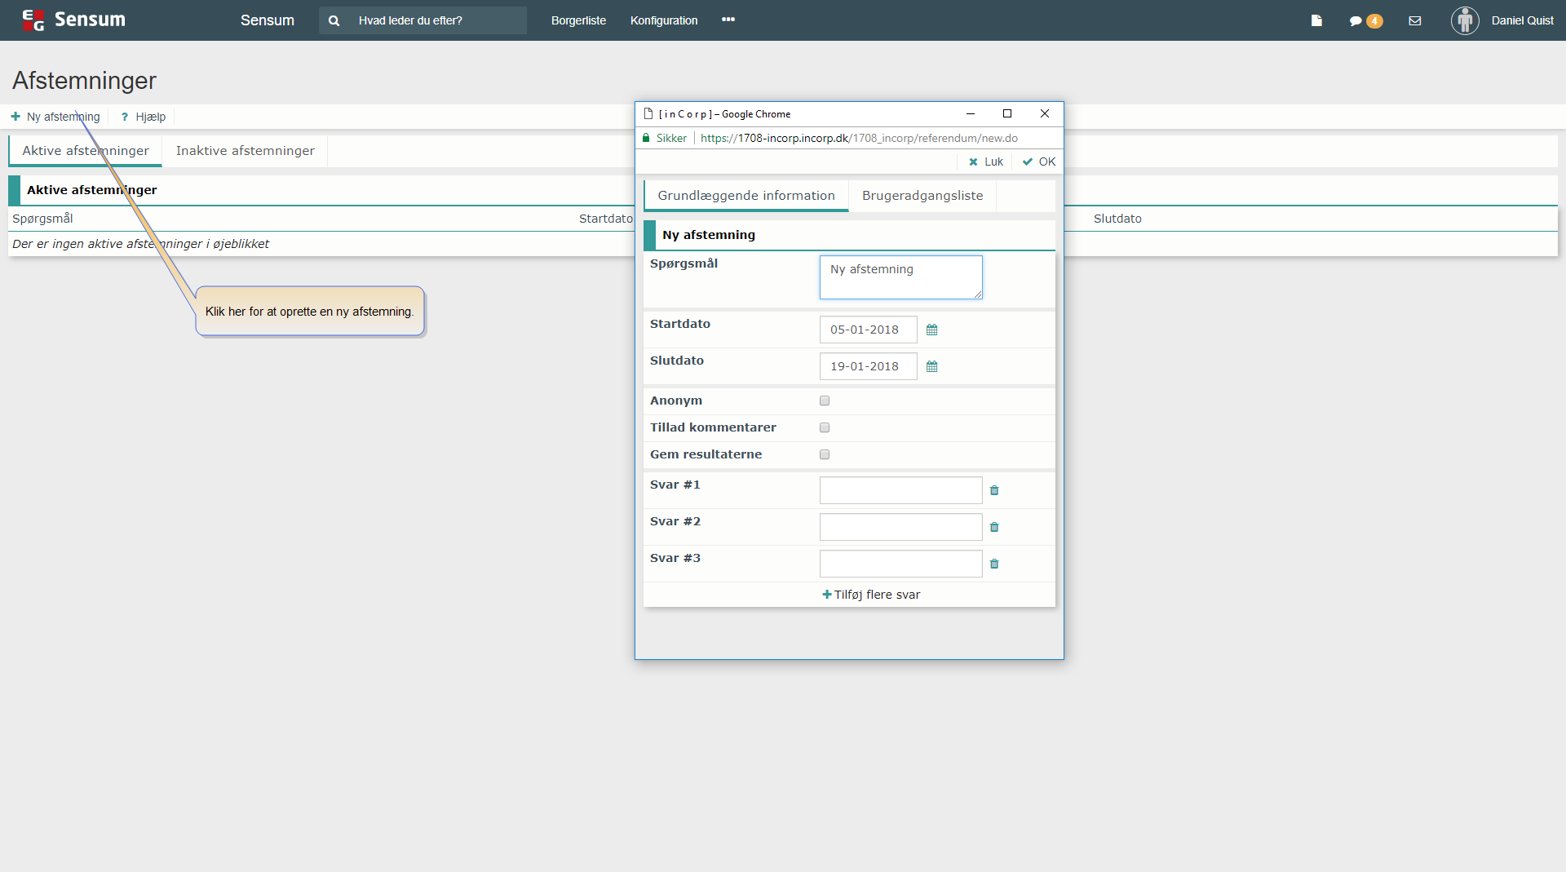Screen dimensions: 1566x872
Task: Maximize the inCorp popup window
Action: [x=1007, y=113]
